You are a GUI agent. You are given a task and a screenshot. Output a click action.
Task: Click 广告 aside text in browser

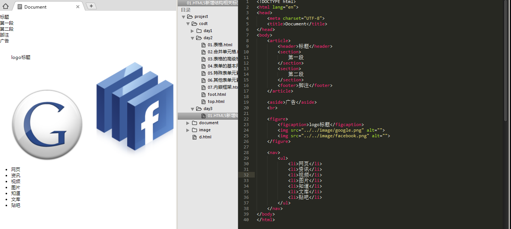tap(4, 41)
